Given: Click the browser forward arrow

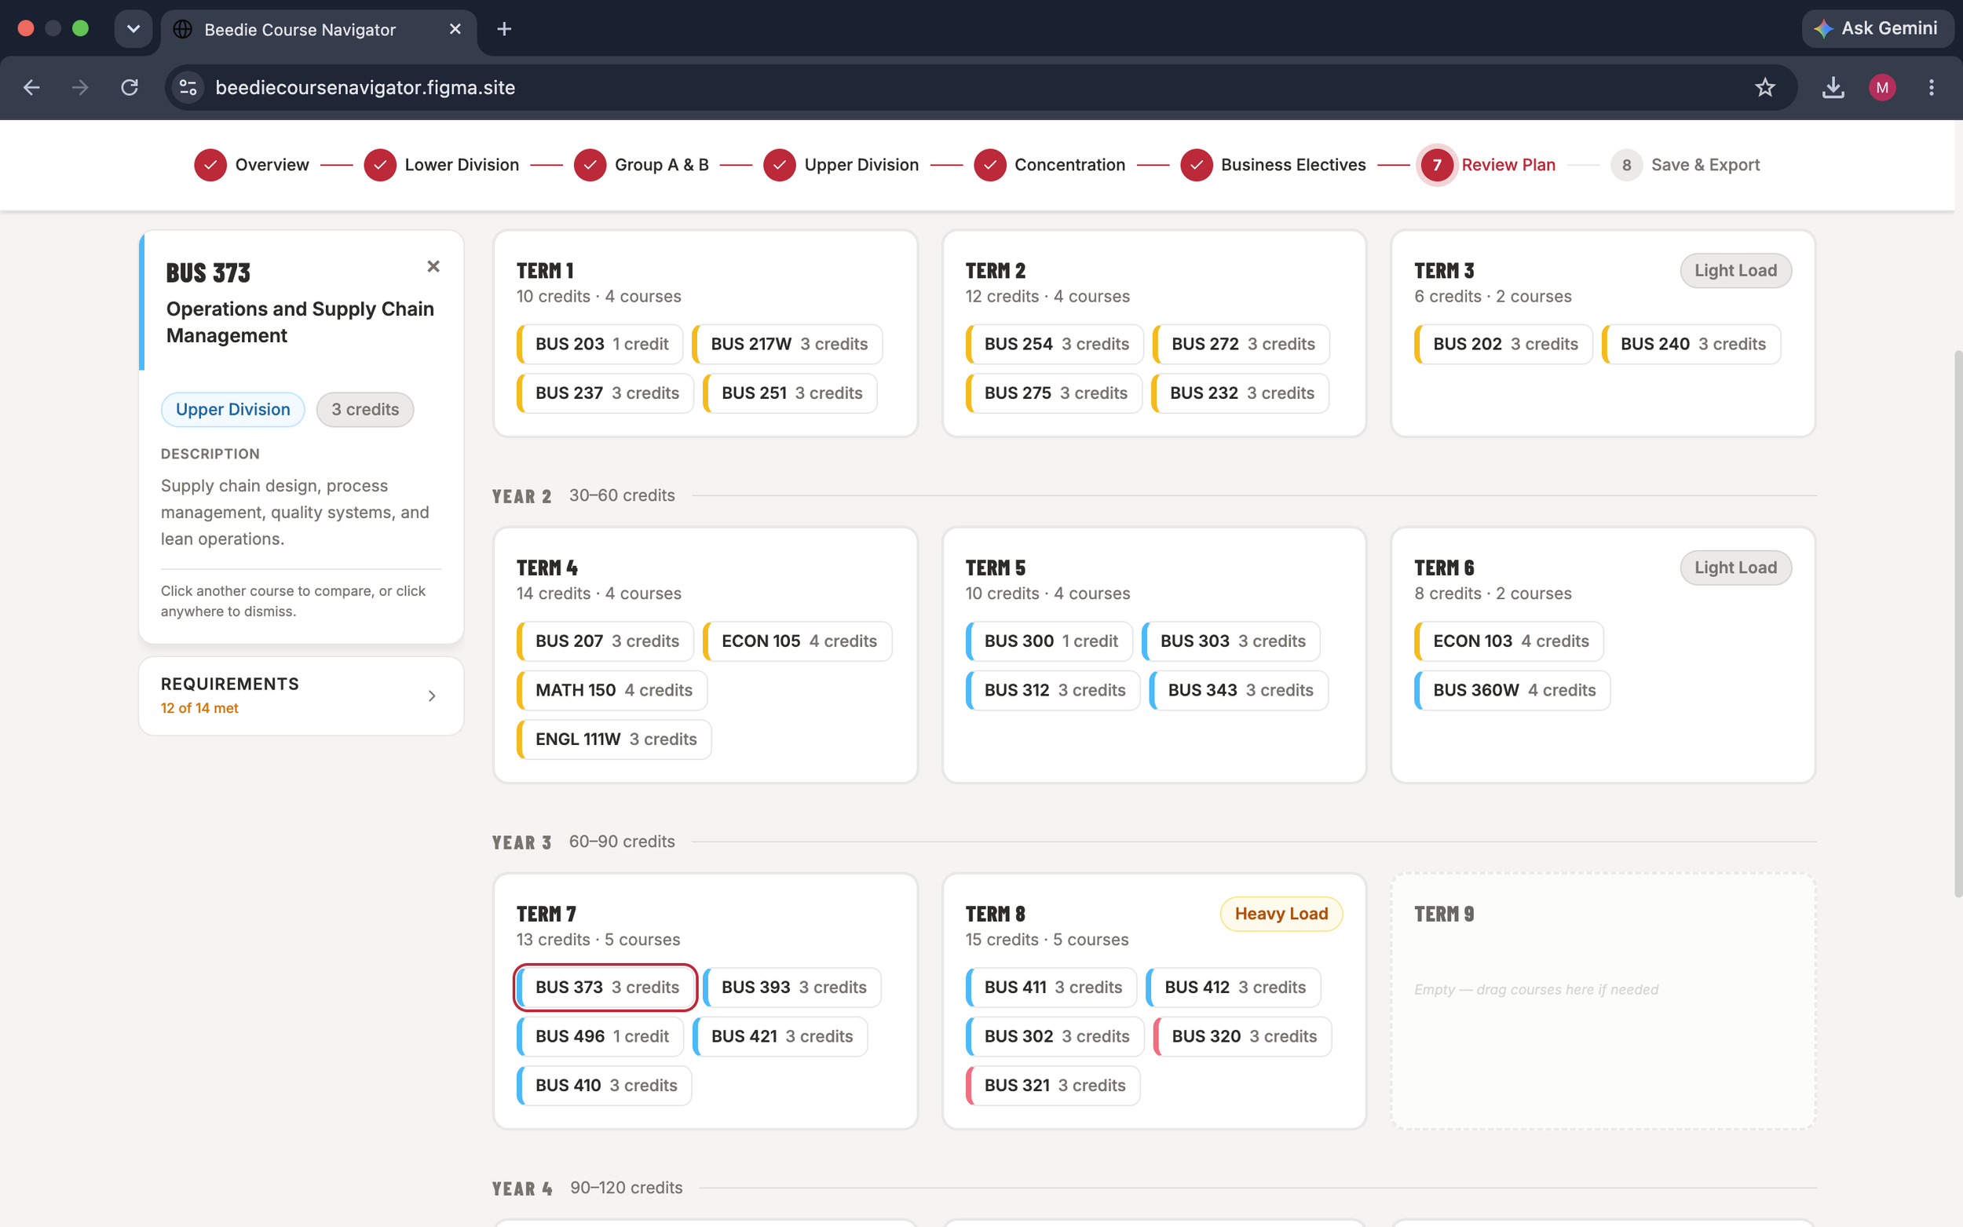Looking at the screenshot, I should click(79, 87).
